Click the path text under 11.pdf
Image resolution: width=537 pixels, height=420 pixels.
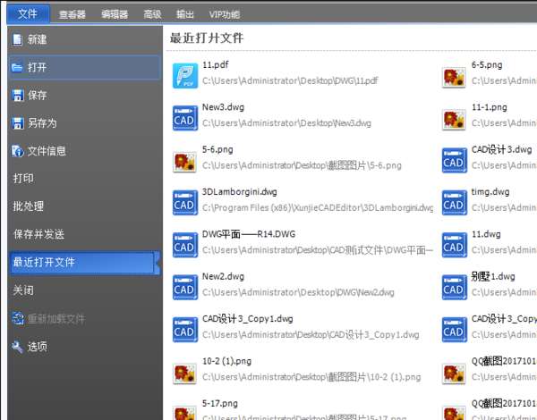290,80
